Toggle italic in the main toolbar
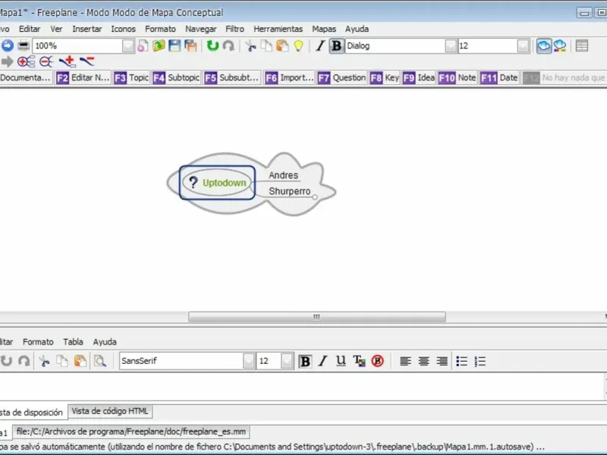Screen dimensions: 607x455 320,45
